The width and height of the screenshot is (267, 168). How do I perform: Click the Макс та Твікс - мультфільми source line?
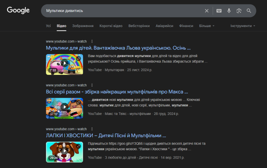(133, 114)
